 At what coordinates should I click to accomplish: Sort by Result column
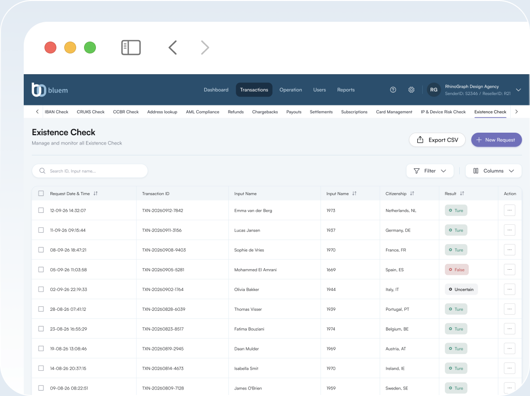click(x=462, y=193)
